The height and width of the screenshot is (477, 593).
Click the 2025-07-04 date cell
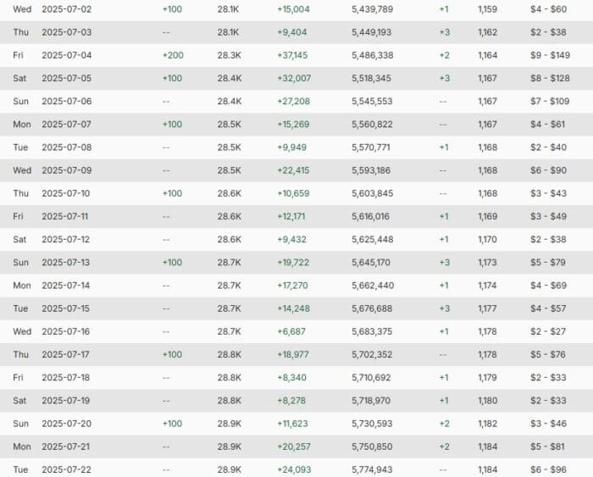67,55
